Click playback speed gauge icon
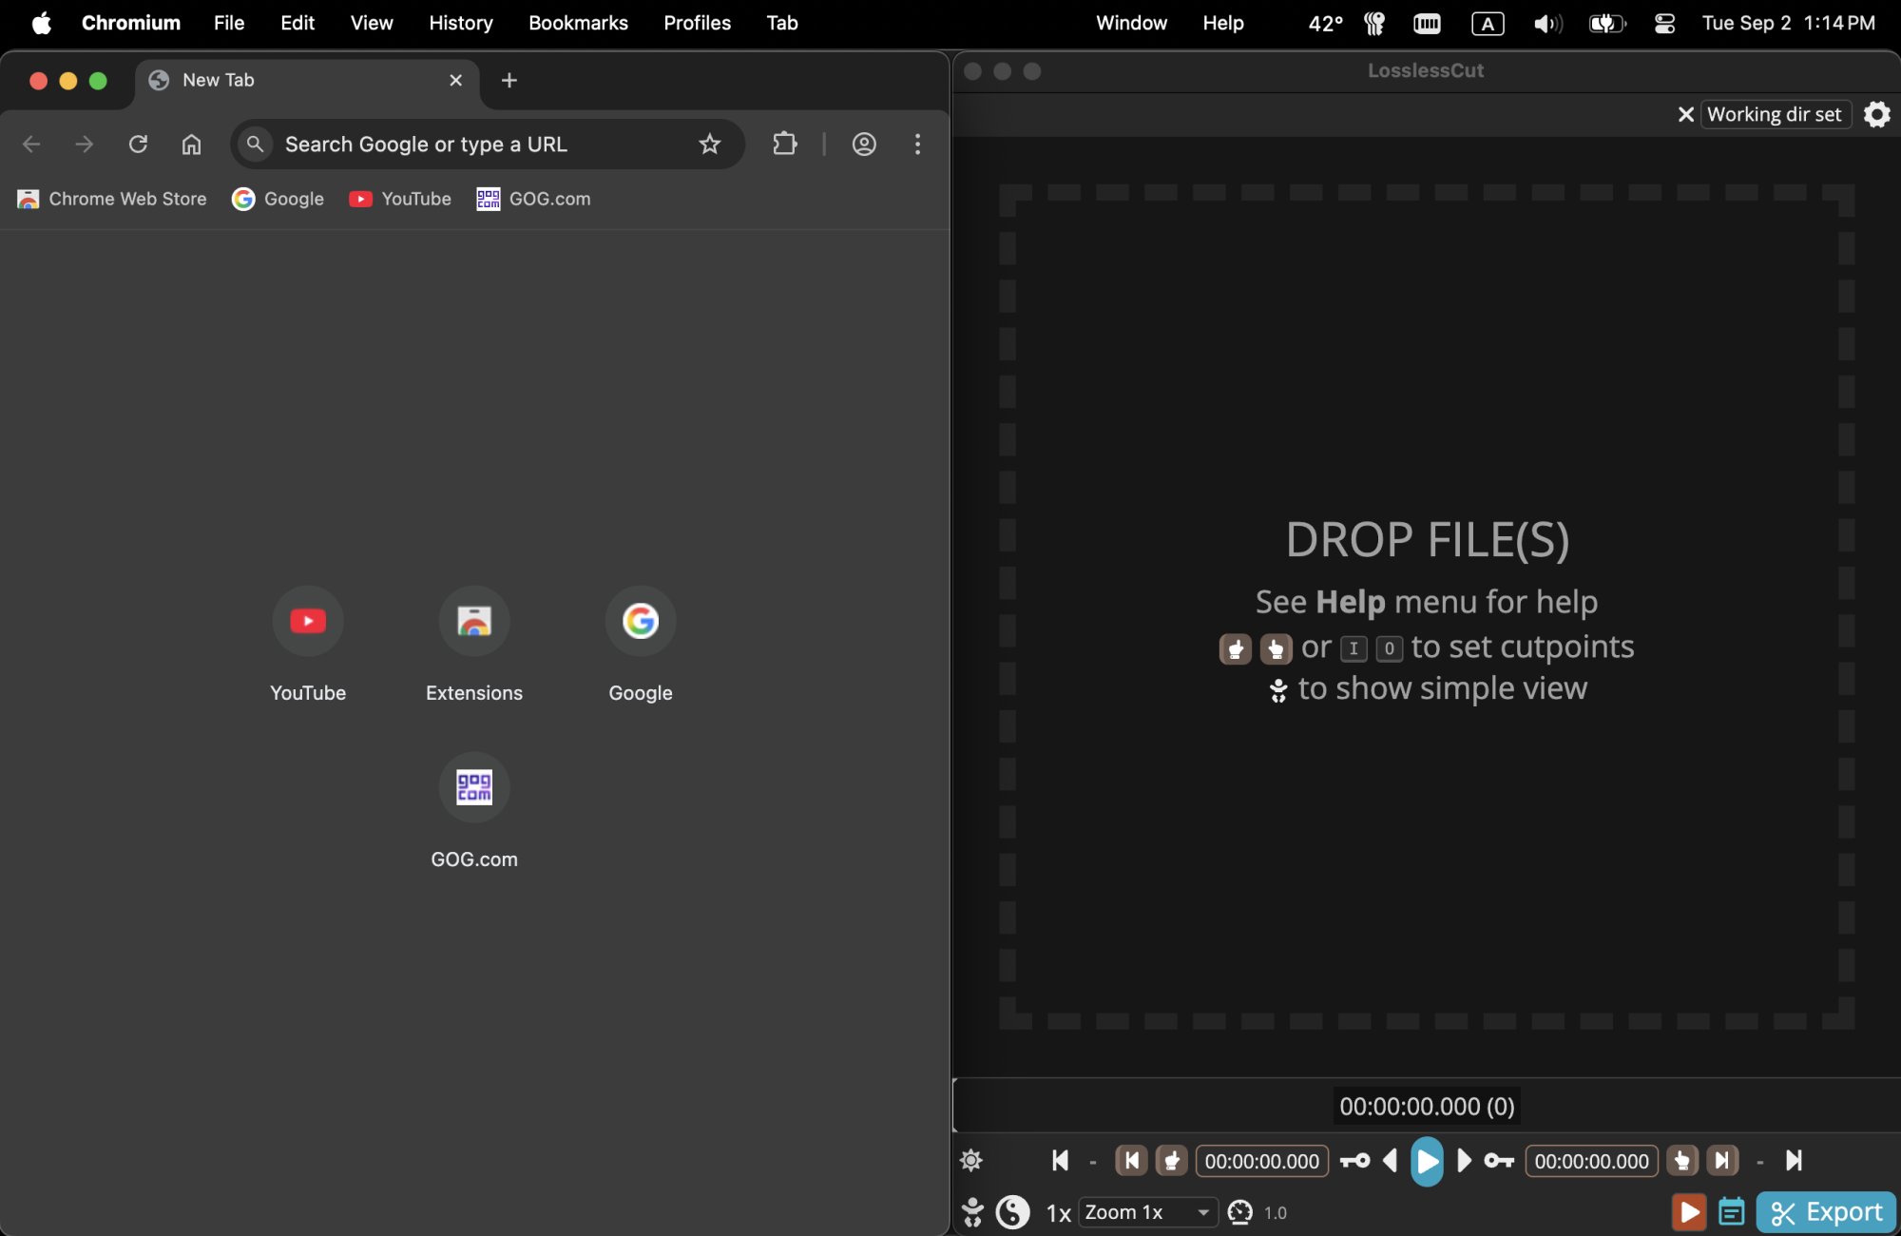This screenshot has height=1236, width=1901. coord(1240,1212)
